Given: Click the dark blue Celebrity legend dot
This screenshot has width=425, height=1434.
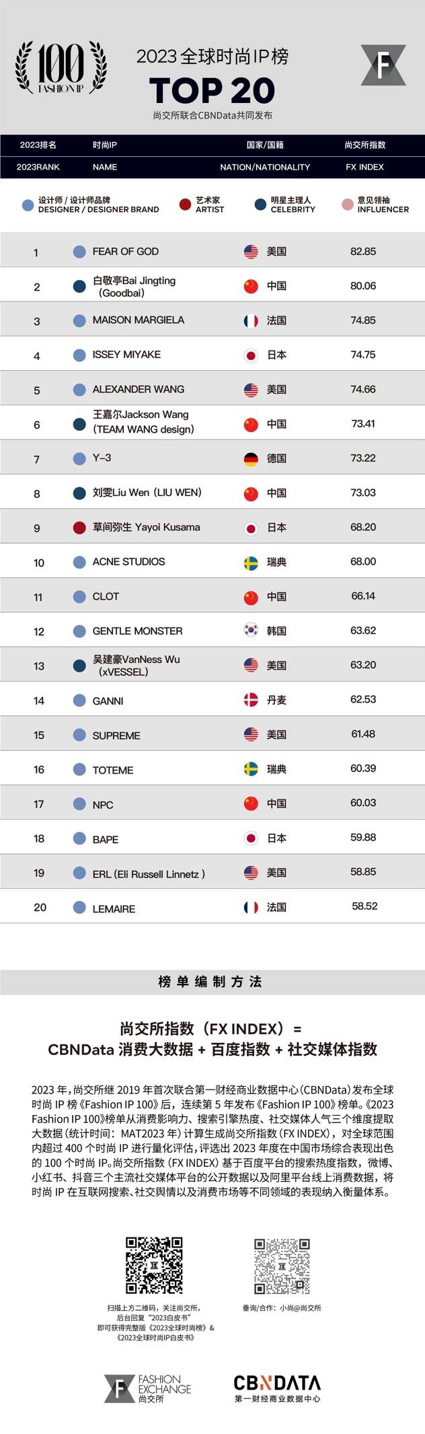Looking at the screenshot, I should coord(261,205).
